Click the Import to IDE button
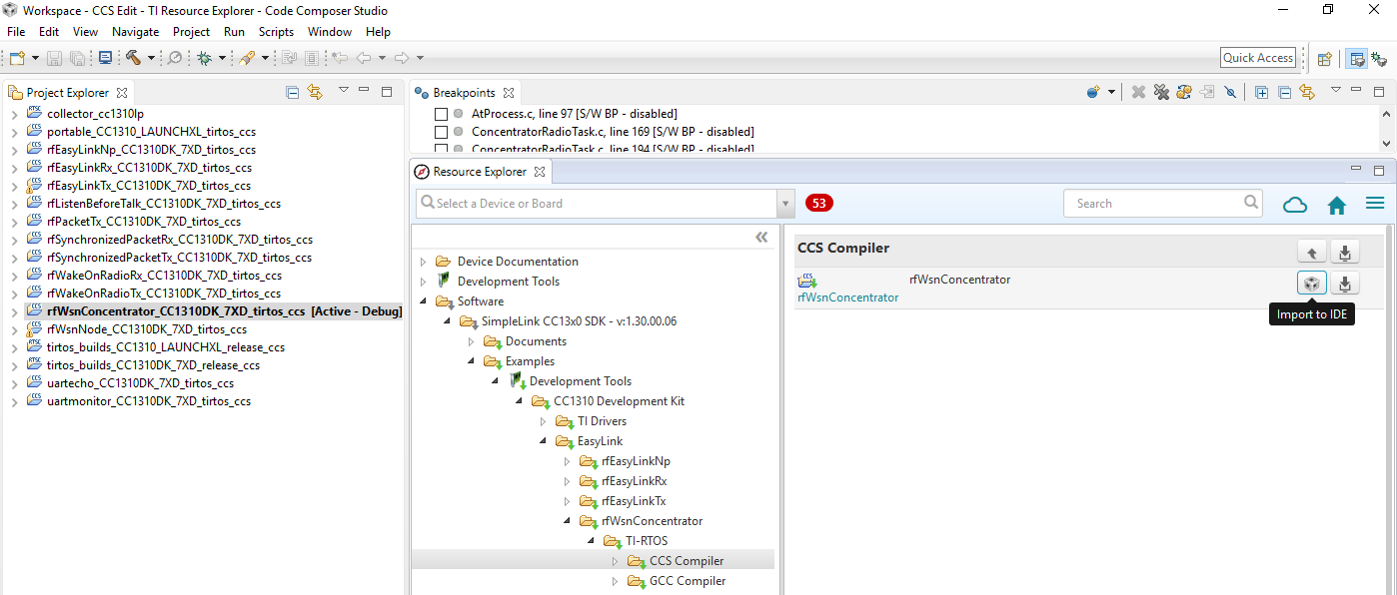 1312,284
